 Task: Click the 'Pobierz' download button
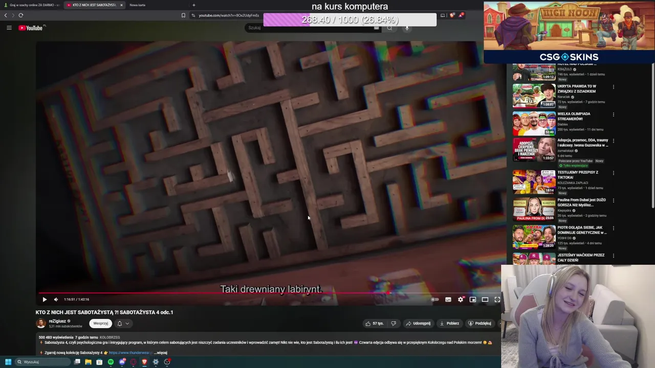point(449,323)
